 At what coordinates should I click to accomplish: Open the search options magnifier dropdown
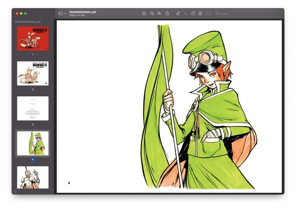[x=217, y=13]
